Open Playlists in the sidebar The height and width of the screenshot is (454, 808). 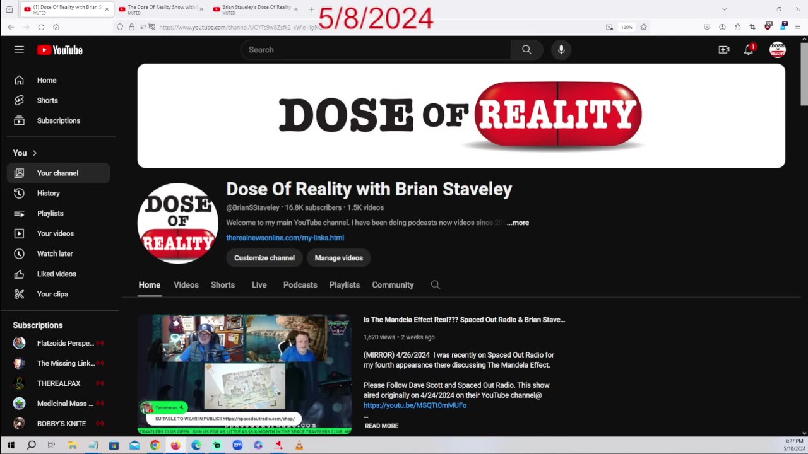pos(58,213)
